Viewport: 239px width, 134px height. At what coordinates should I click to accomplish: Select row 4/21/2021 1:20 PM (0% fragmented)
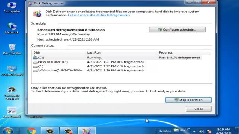click(115, 70)
